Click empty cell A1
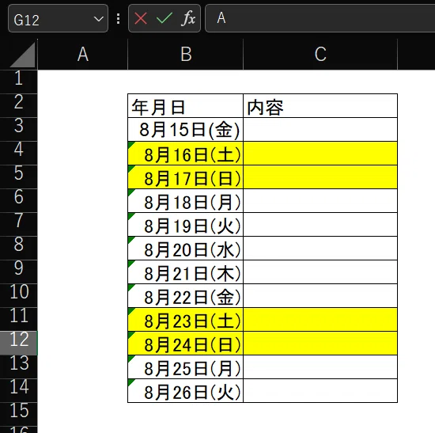 83,82
